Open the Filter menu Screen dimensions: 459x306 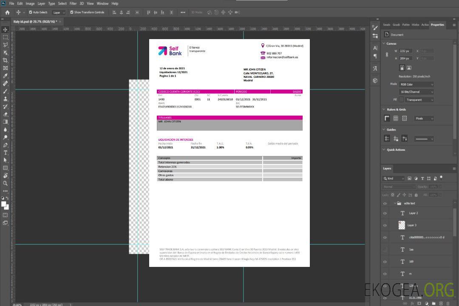[x=73, y=3]
